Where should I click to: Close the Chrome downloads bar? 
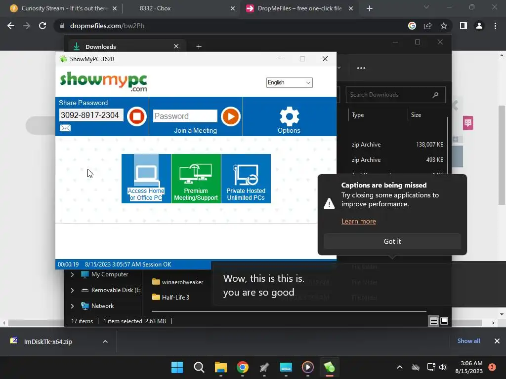pos(497,341)
